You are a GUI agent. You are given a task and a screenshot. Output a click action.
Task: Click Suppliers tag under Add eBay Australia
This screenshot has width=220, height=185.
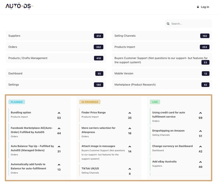coord(157,166)
